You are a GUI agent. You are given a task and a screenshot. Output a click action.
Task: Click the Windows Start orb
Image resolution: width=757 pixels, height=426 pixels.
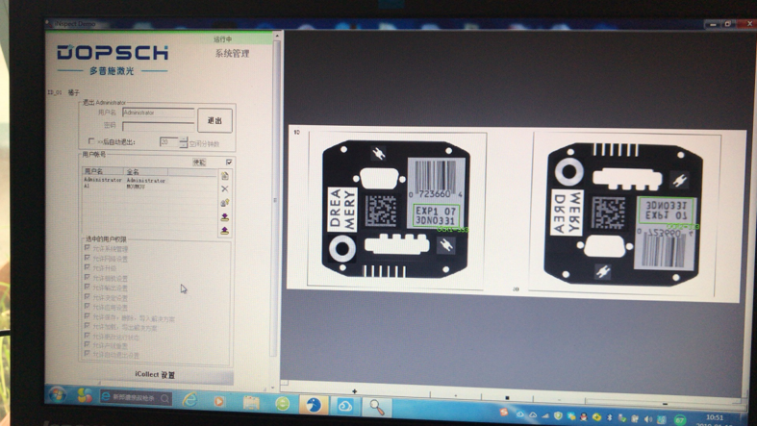click(57, 397)
